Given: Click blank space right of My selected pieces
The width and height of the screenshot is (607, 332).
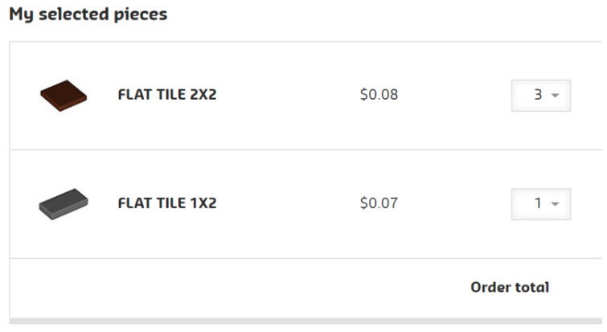Looking at the screenshot, I should (x=386, y=15).
